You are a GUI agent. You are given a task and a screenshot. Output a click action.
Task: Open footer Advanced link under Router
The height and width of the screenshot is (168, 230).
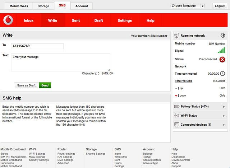pos(63,163)
